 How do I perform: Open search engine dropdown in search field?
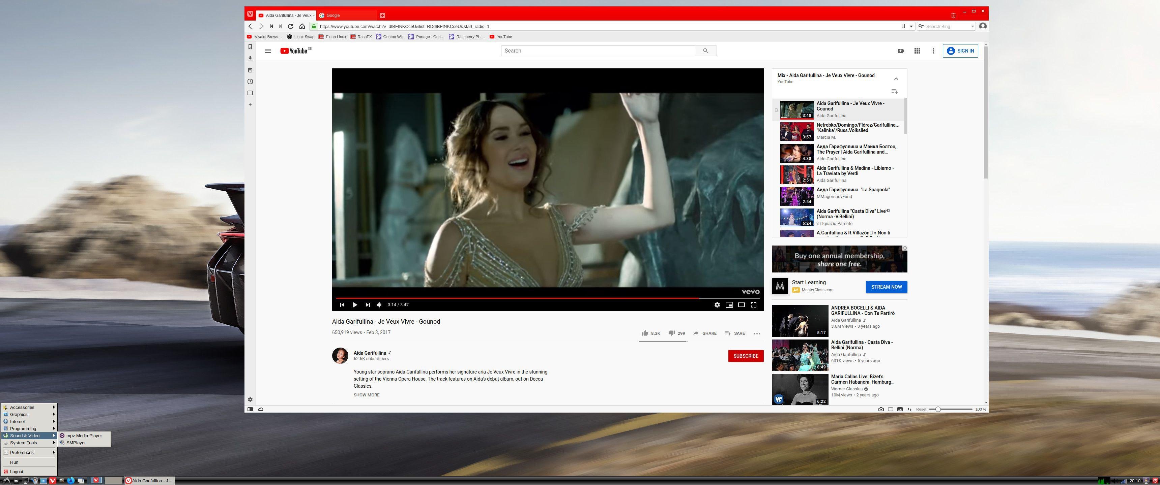921,27
